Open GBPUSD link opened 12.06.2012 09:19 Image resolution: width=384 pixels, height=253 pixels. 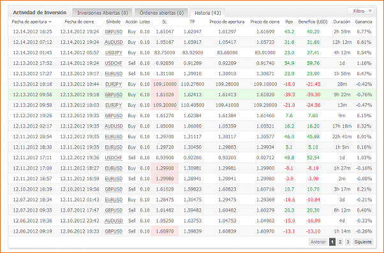coord(114,231)
